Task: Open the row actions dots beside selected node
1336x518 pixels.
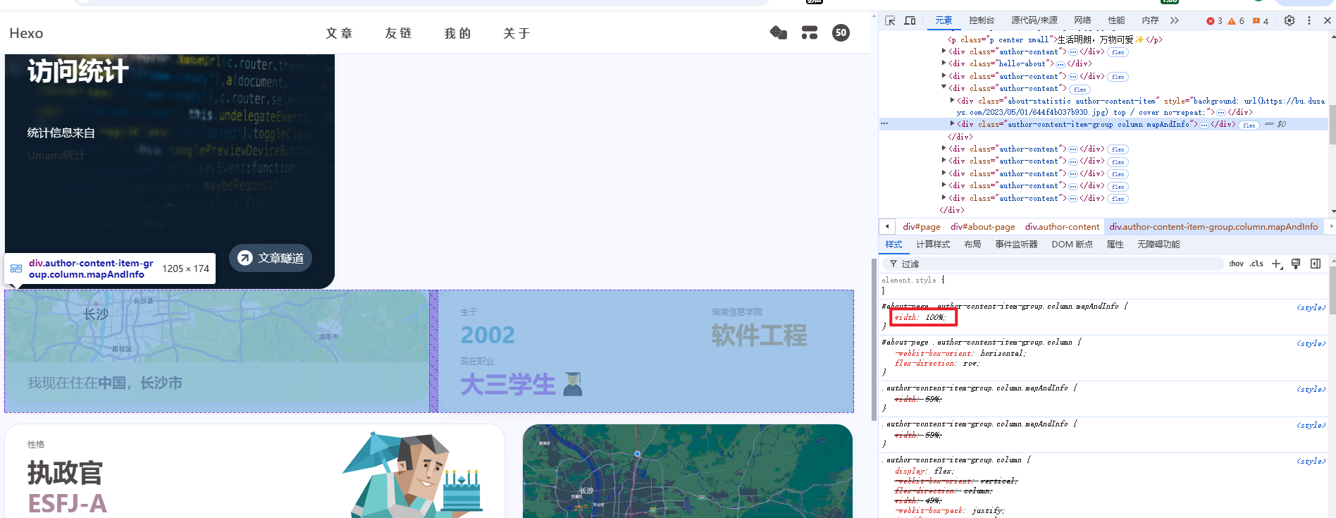Action: [884, 124]
